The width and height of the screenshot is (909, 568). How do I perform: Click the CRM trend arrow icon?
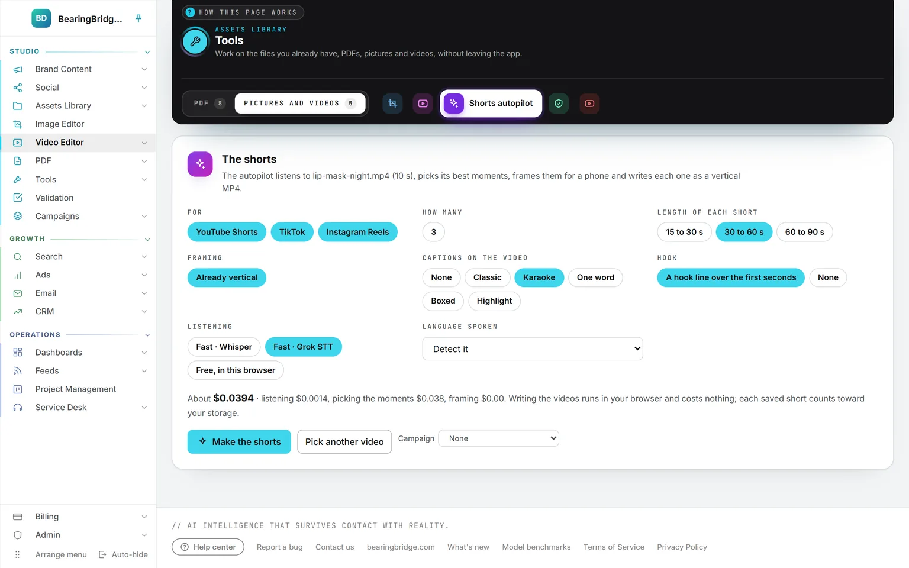coord(18,312)
